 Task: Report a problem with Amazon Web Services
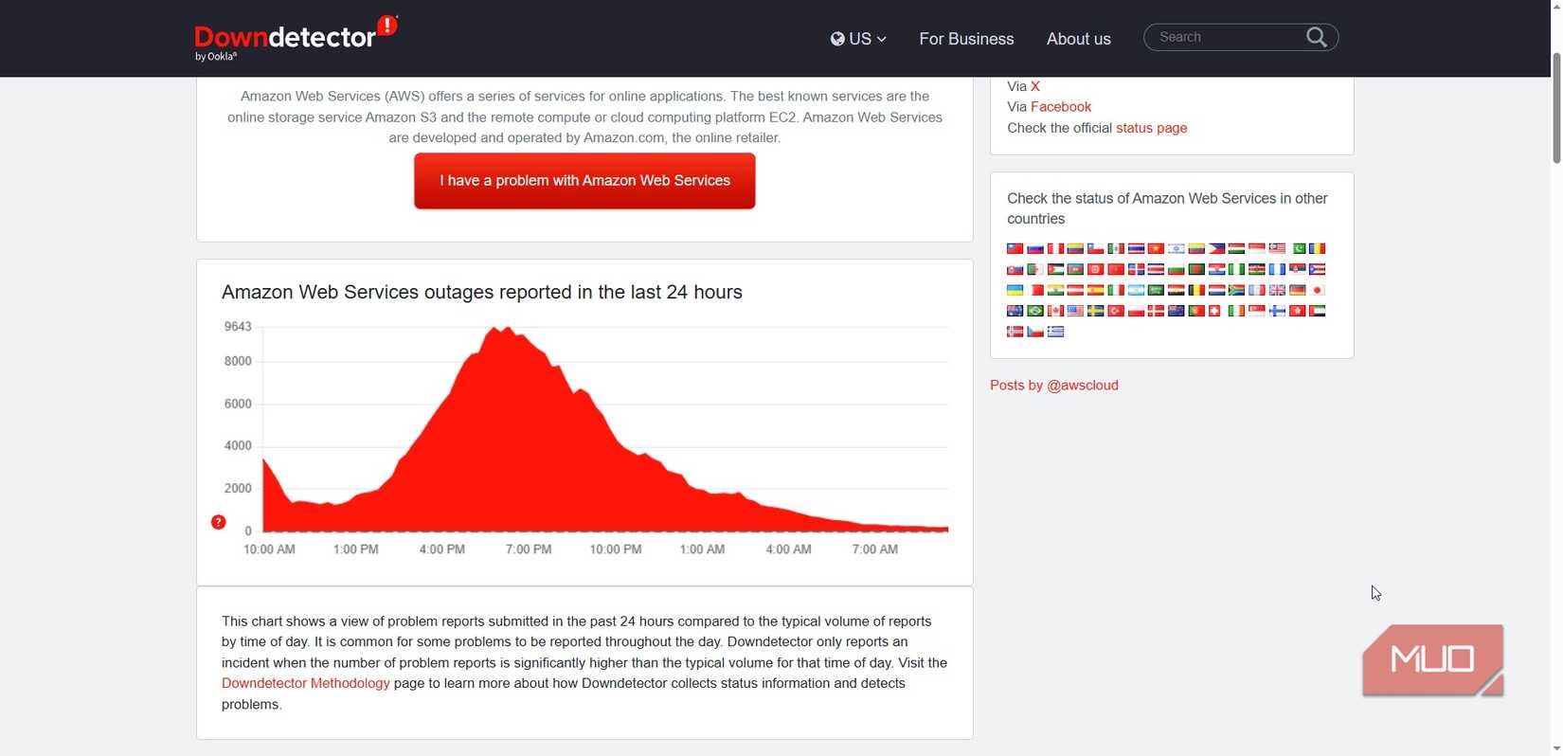click(584, 181)
